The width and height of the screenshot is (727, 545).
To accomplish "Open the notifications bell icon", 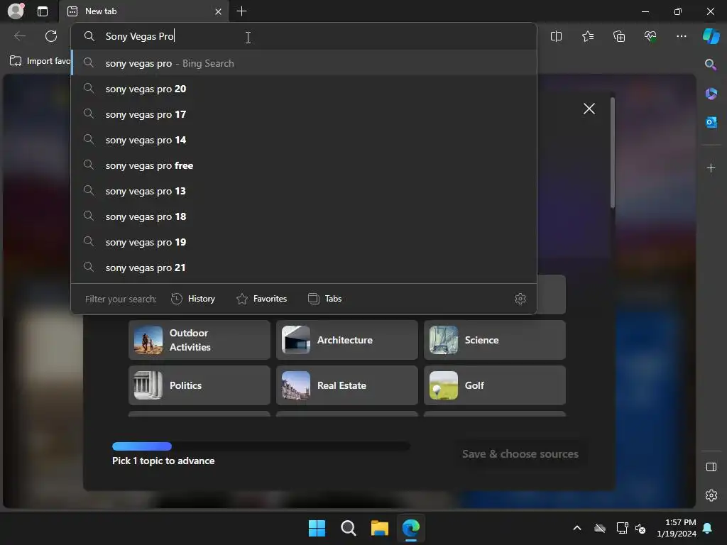I will click(x=708, y=528).
